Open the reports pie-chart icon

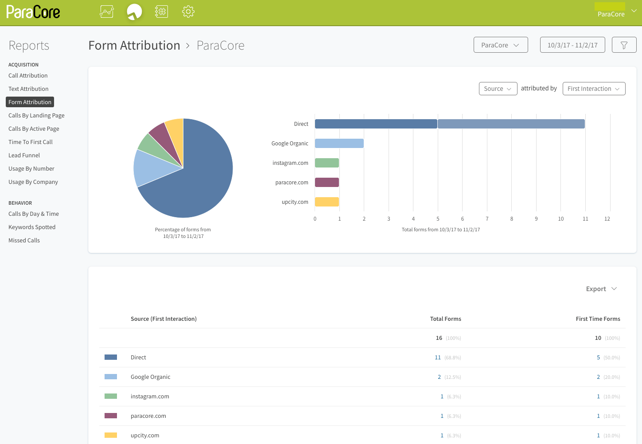click(134, 12)
